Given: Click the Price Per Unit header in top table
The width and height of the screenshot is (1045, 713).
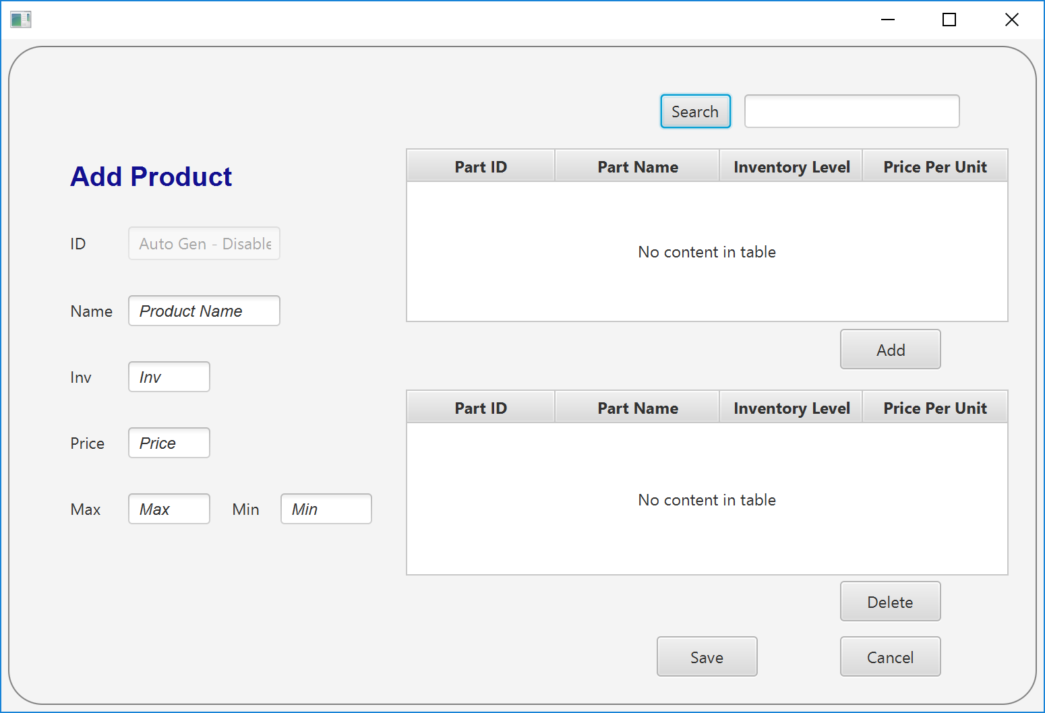Looking at the screenshot, I should 935,166.
